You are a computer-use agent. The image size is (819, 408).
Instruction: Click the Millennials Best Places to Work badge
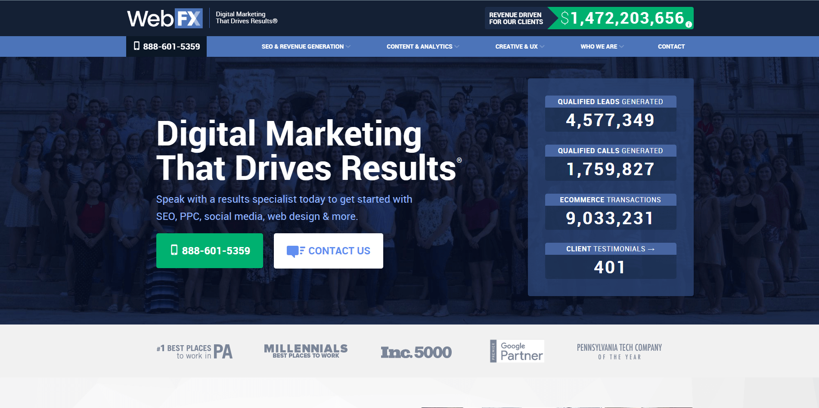[306, 350]
